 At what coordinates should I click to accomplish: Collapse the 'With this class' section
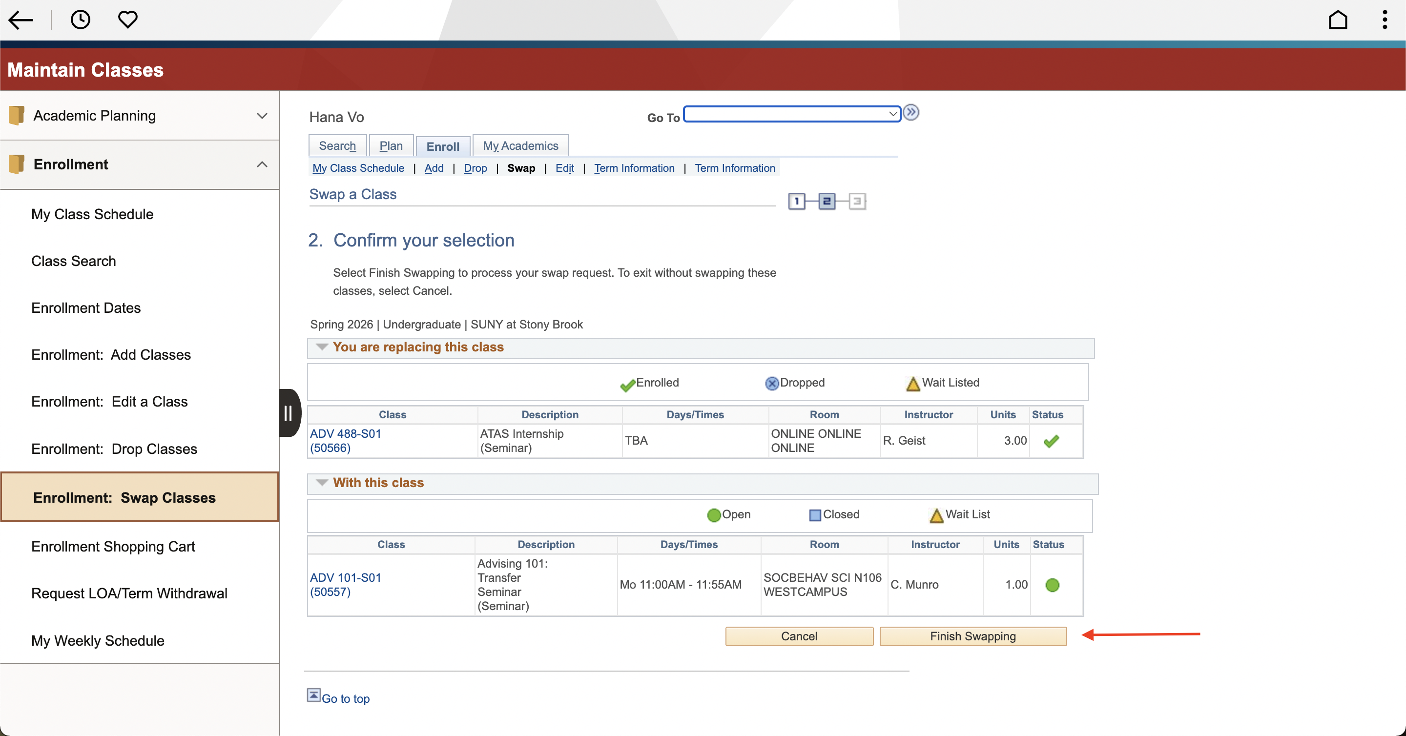[322, 482]
